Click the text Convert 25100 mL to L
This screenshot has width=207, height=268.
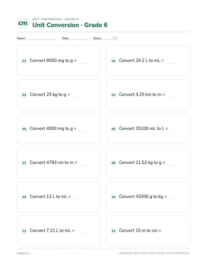142,128
